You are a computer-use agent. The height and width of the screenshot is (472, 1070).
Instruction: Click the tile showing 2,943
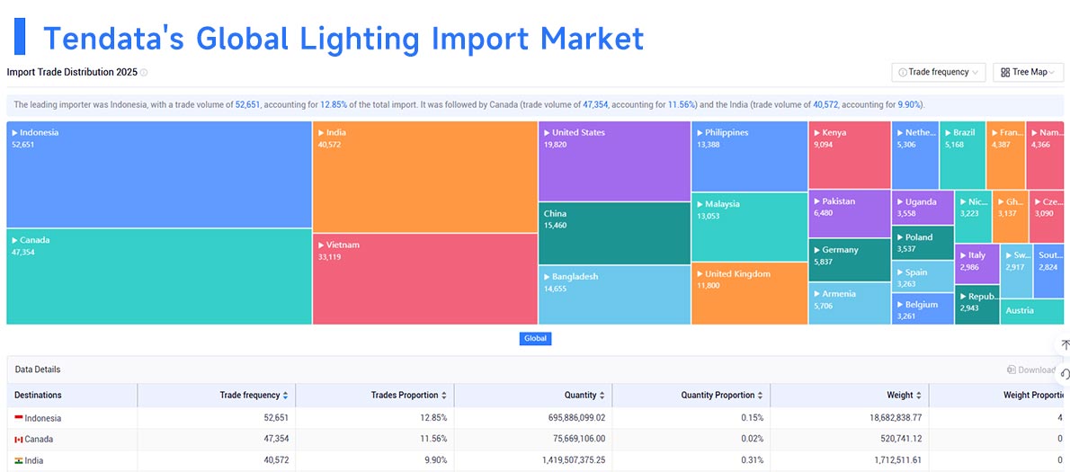click(x=977, y=304)
